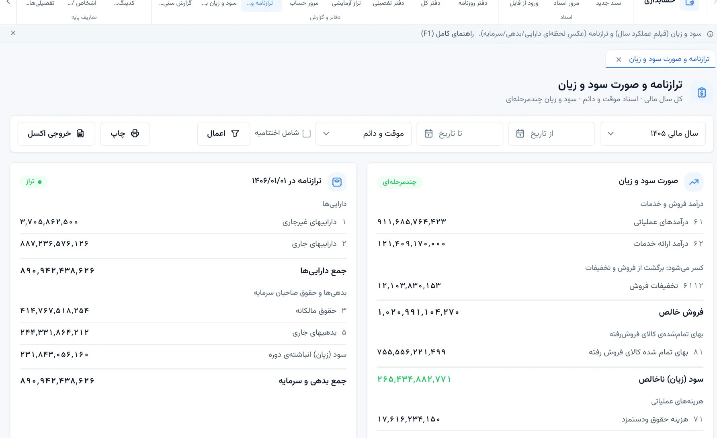The height and width of the screenshot is (438, 717).
Task: Select the تخفیفات فروش row
Action: [x=540, y=286]
